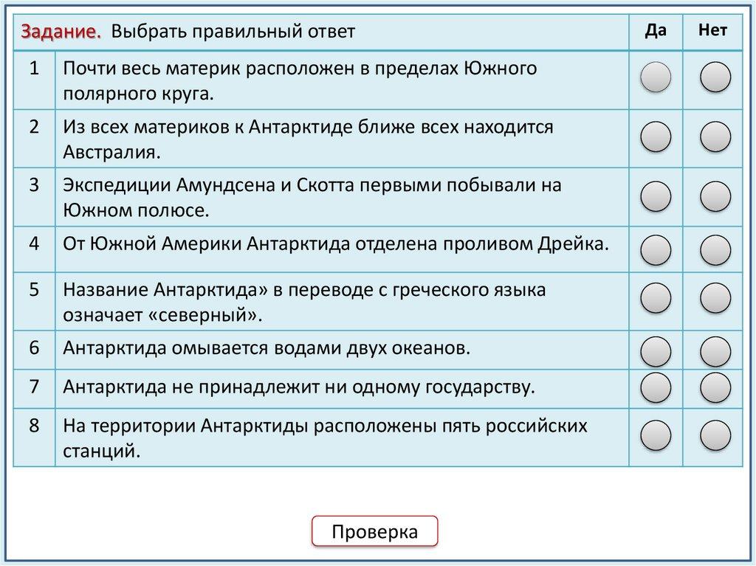Select Да for question 5
The image size is (756, 566).
[x=656, y=298]
